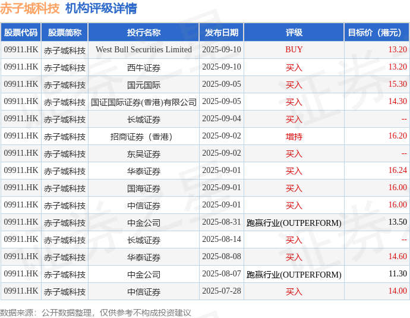Click the 评级 column header

tap(294, 33)
